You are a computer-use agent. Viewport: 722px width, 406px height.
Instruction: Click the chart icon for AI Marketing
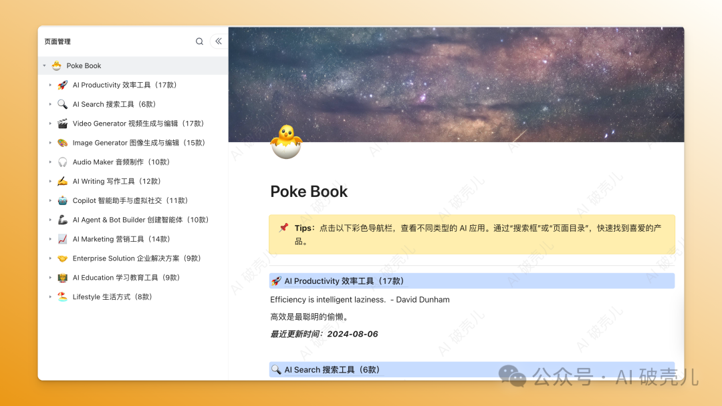pyautogui.click(x=62, y=239)
